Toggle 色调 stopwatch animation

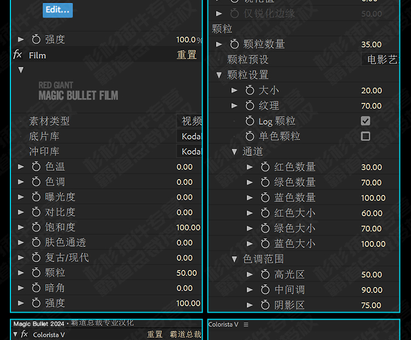(x=36, y=182)
